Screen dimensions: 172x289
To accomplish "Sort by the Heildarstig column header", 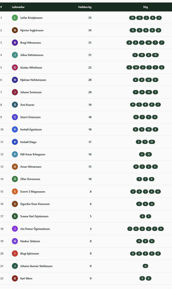I will pyautogui.click(x=85, y=7).
